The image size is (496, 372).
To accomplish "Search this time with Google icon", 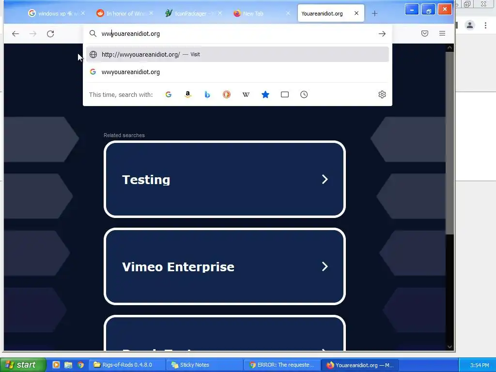I will [x=168, y=94].
